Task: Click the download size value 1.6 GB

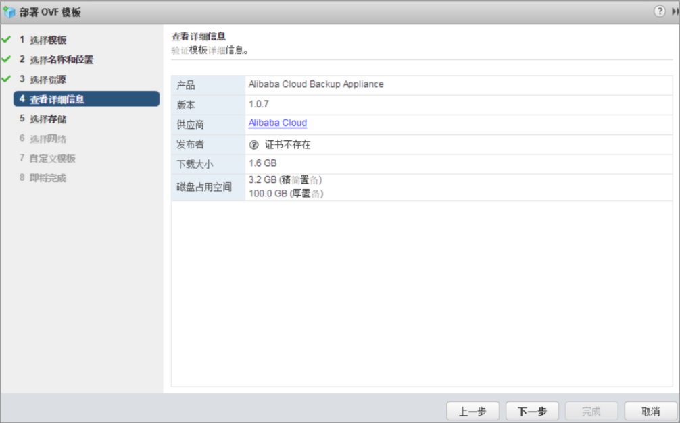Action: point(262,163)
